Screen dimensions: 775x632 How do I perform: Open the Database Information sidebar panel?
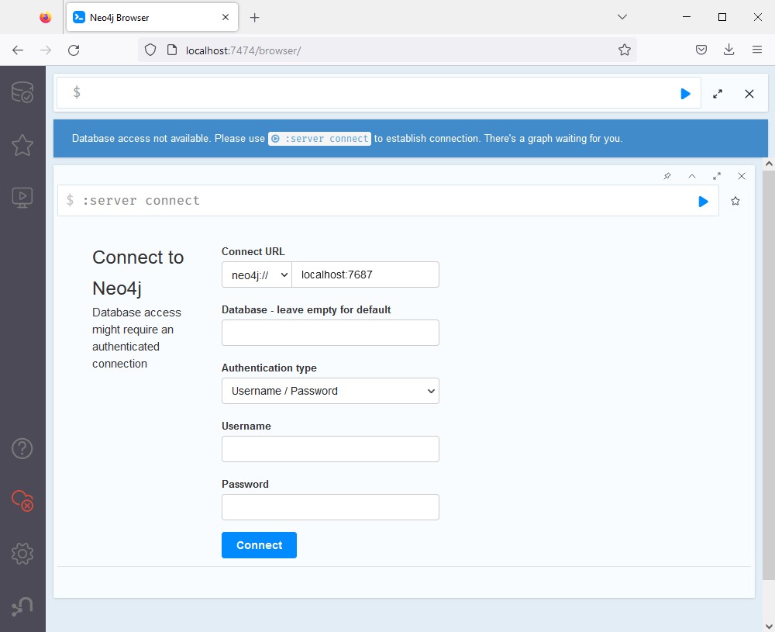tap(22, 92)
